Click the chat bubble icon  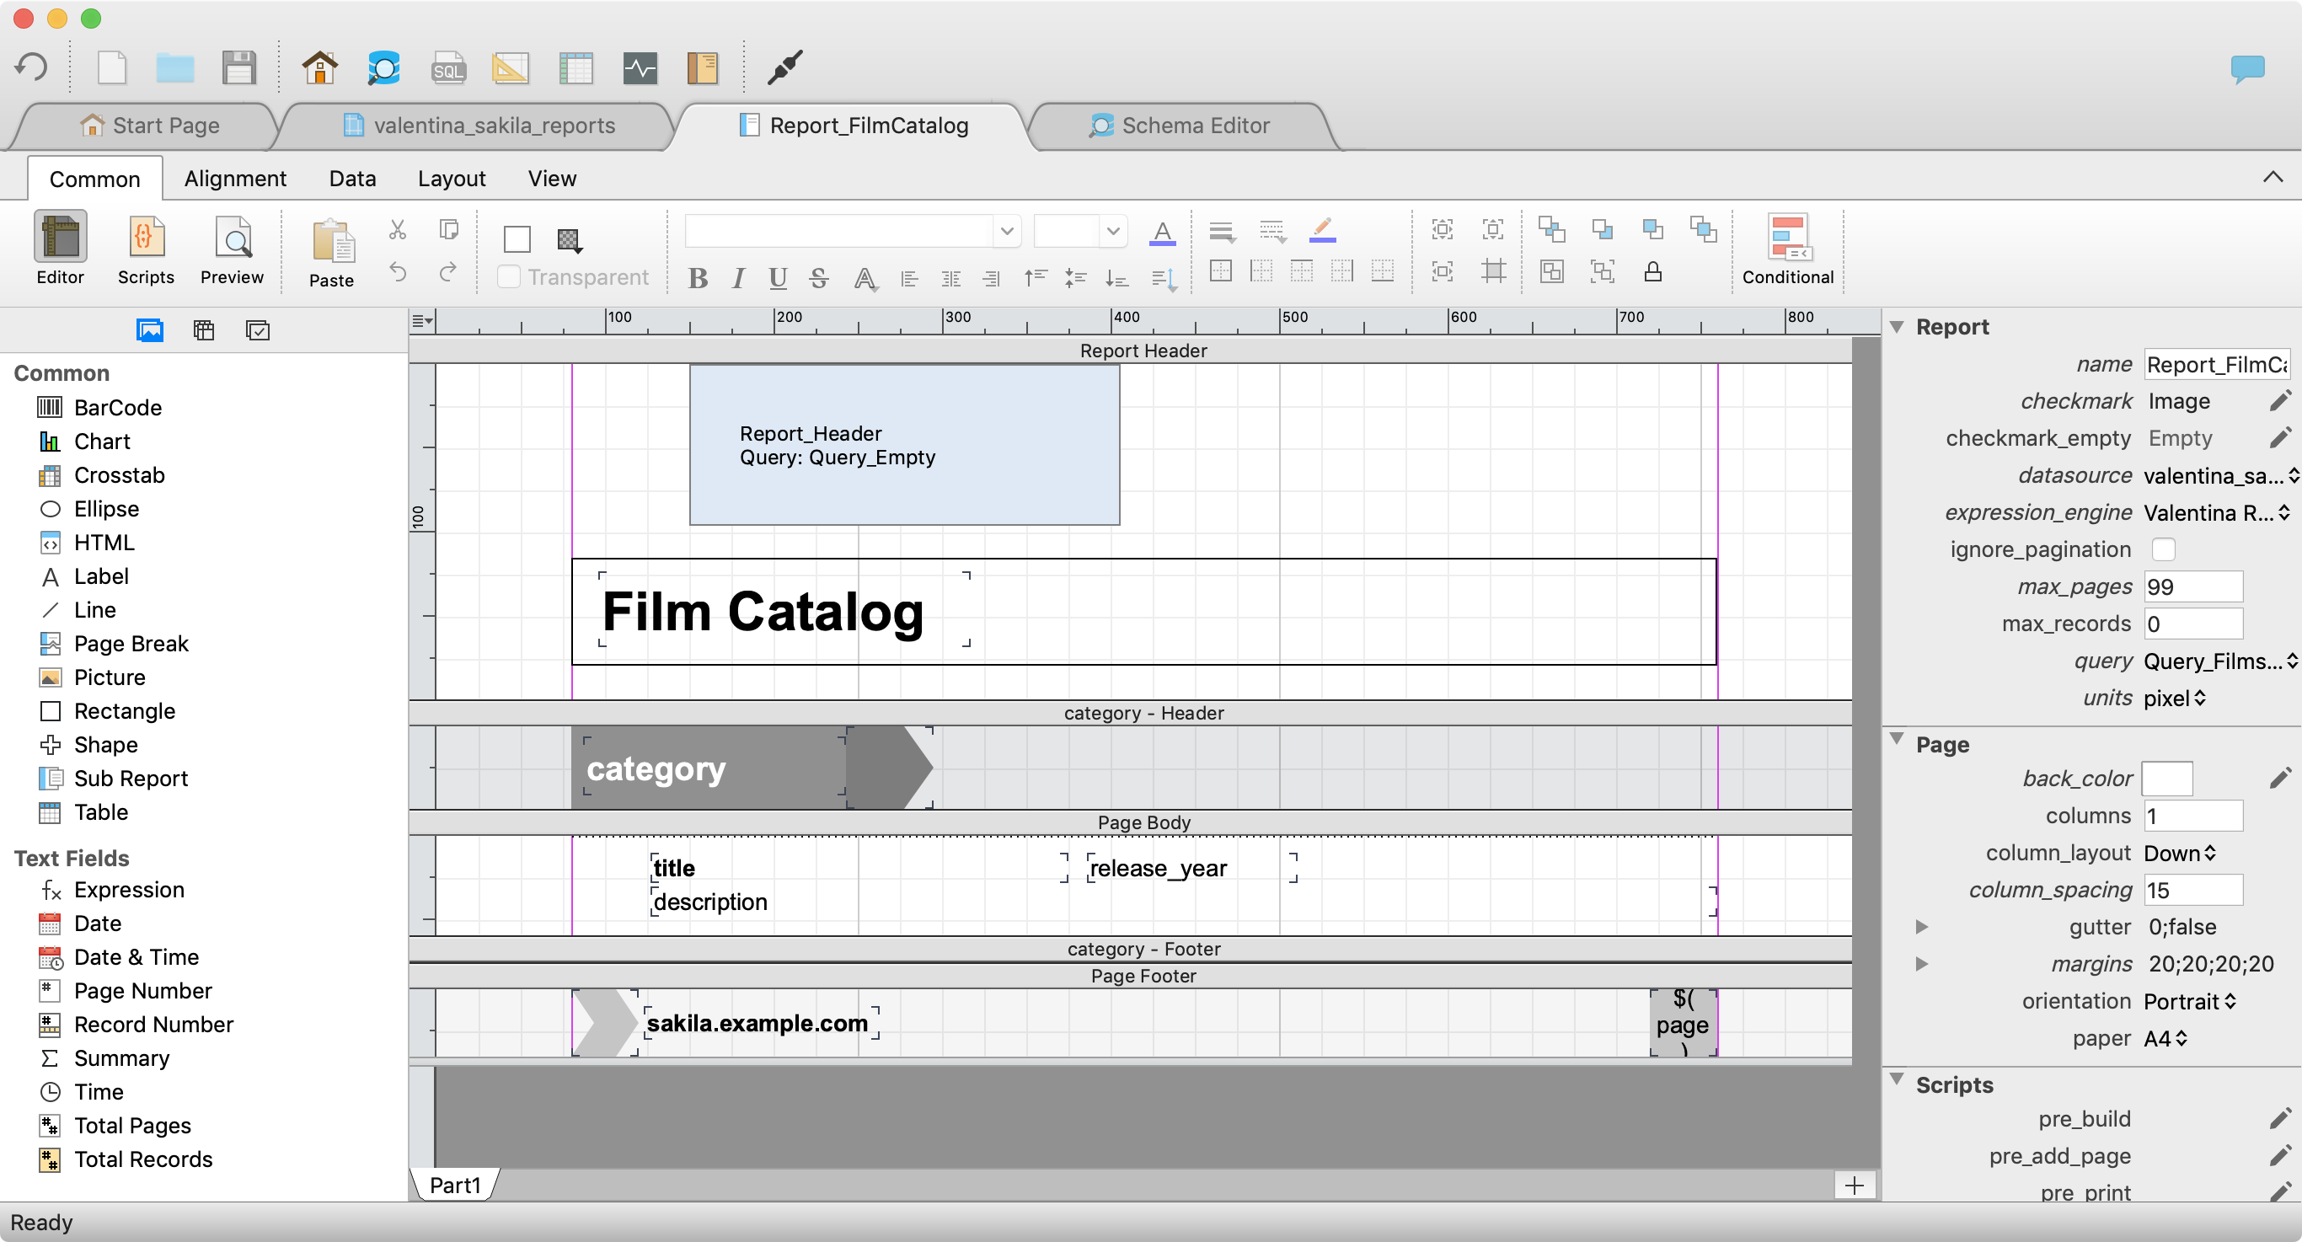[2247, 69]
